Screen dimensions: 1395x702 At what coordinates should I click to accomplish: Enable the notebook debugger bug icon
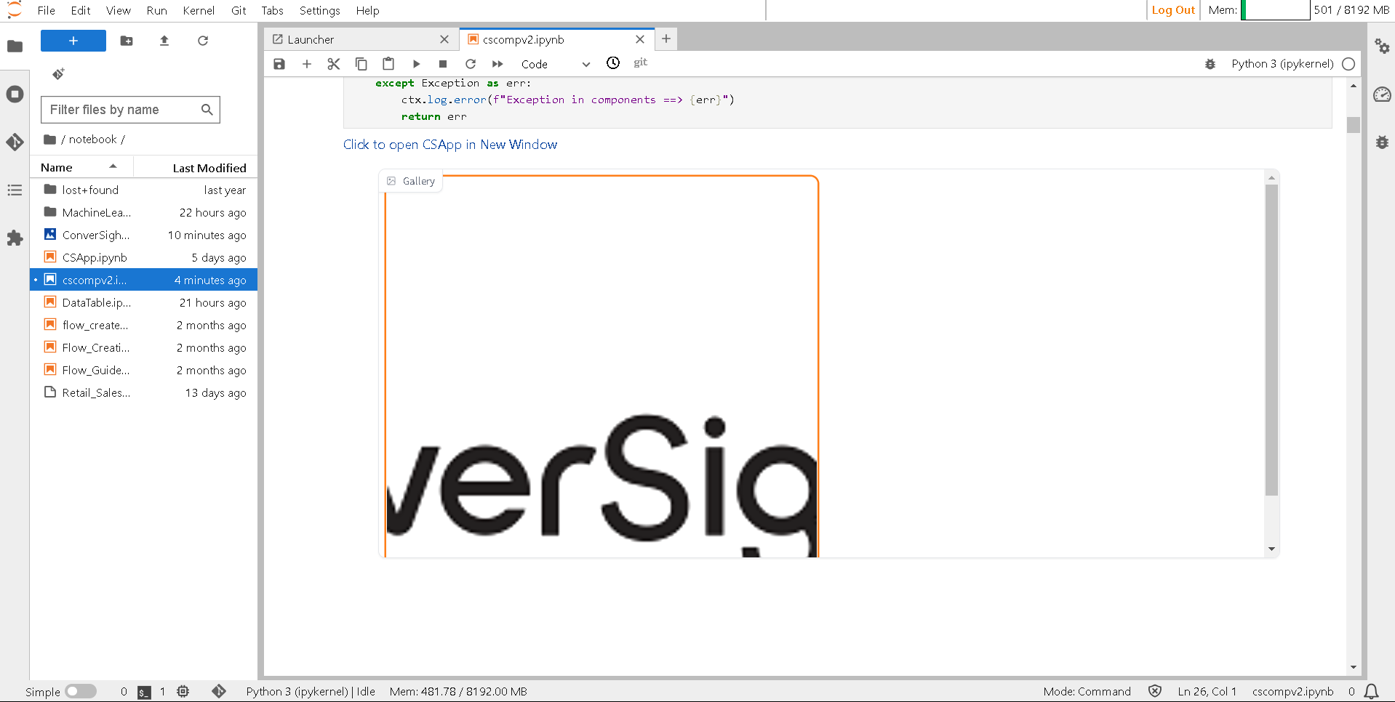(1210, 64)
